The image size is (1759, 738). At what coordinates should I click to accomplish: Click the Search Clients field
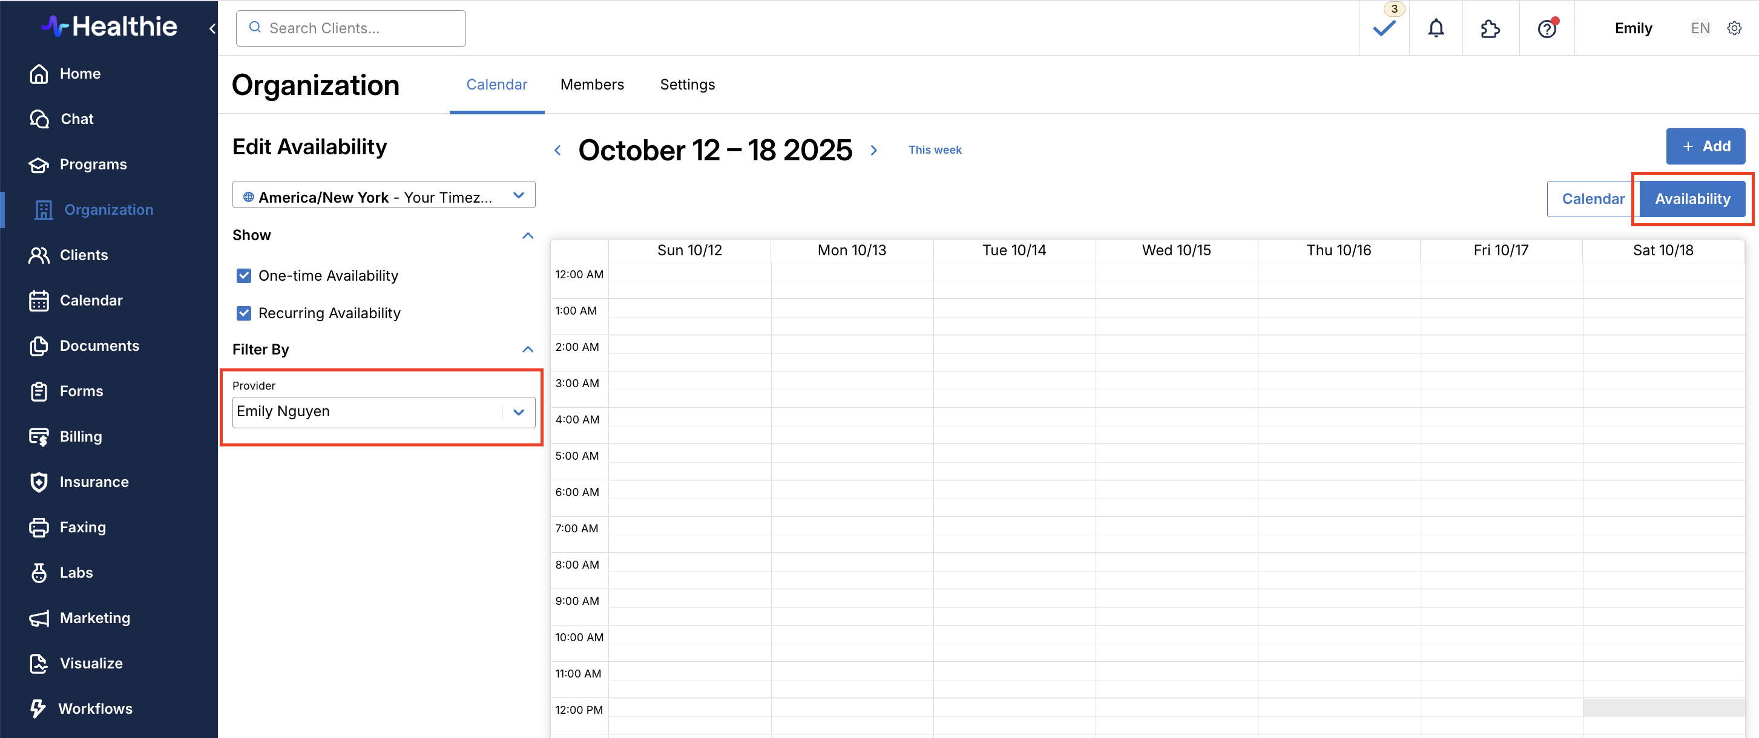point(351,28)
